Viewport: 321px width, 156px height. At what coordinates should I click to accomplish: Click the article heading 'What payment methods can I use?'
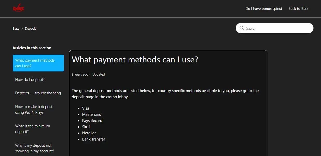point(135,60)
